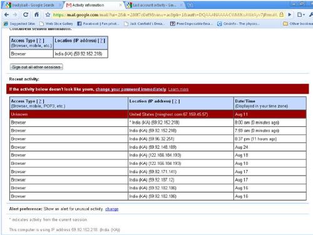Select the 8:37 pm (11 hours ago) cell
313x235 pixels.
click(x=270, y=139)
